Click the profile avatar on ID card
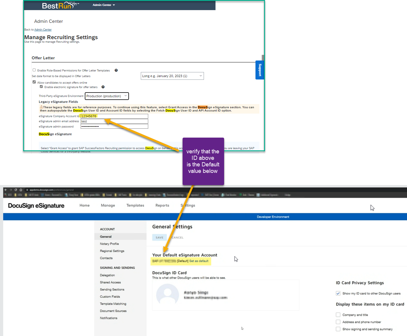The image size is (407, 336). [167, 295]
